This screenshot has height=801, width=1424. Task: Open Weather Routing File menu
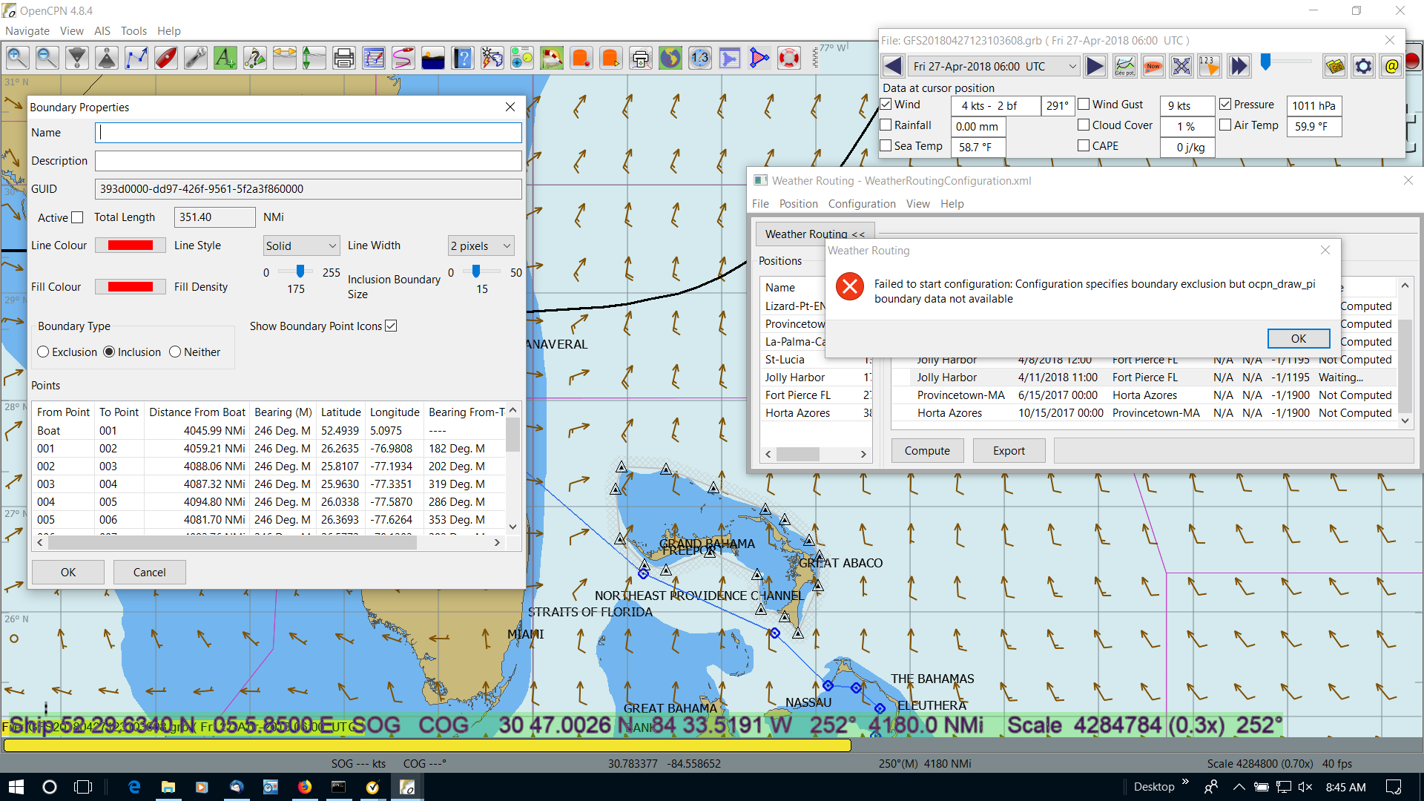click(x=760, y=204)
